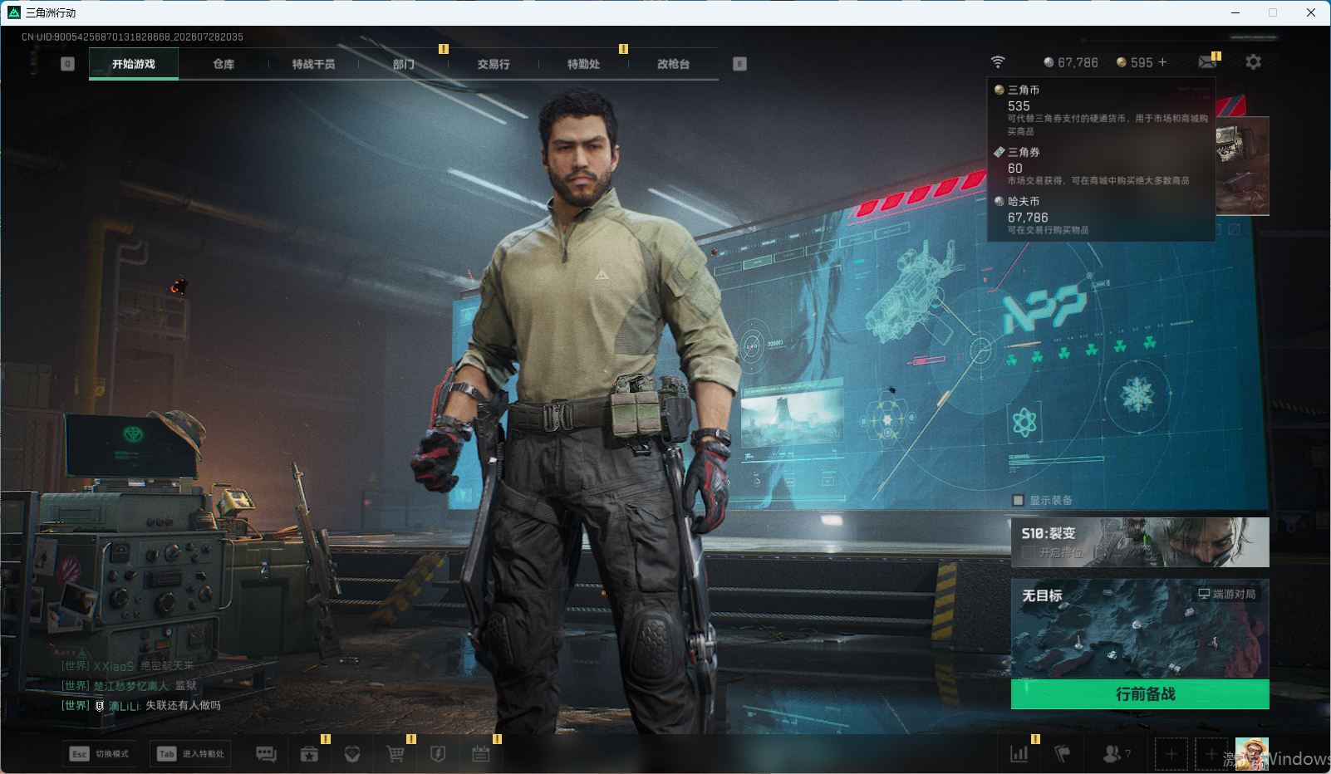
Task: Open the starred briefcase icon in bottom bar
Action: tap(309, 754)
